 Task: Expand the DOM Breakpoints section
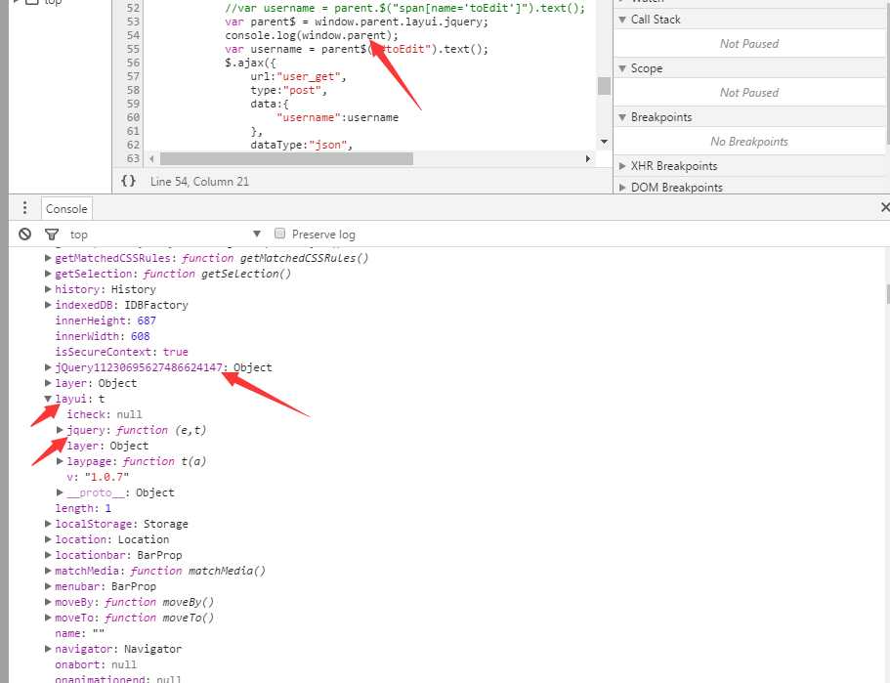click(622, 188)
